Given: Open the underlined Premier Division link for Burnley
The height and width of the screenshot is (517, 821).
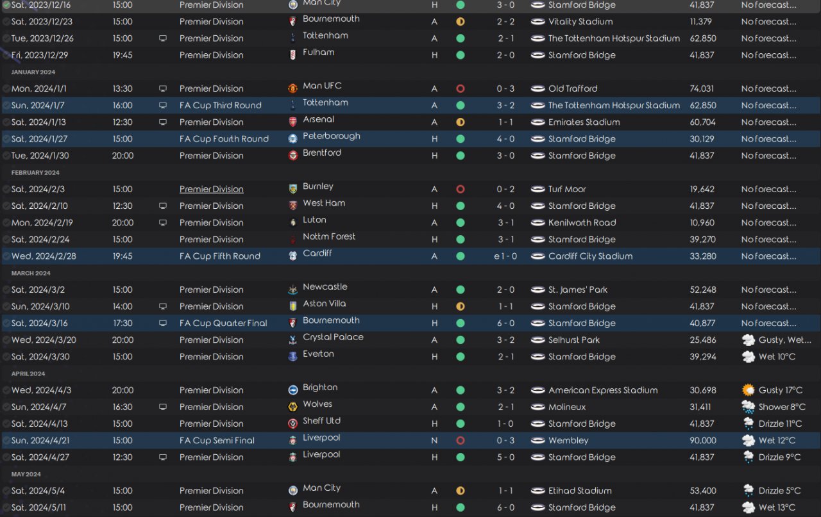Looking at the screenshot, I should pos(212,189).
